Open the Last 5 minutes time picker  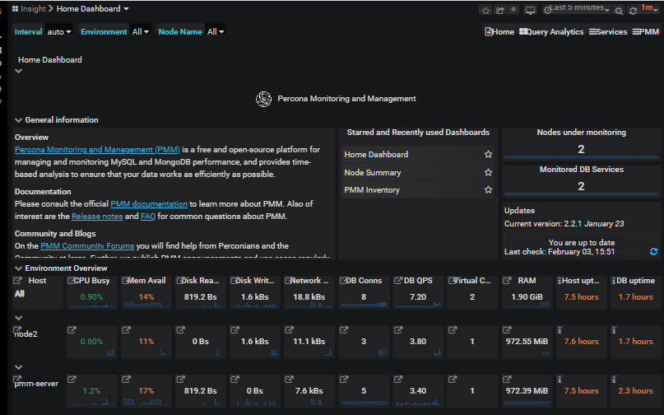coord(577,9)
